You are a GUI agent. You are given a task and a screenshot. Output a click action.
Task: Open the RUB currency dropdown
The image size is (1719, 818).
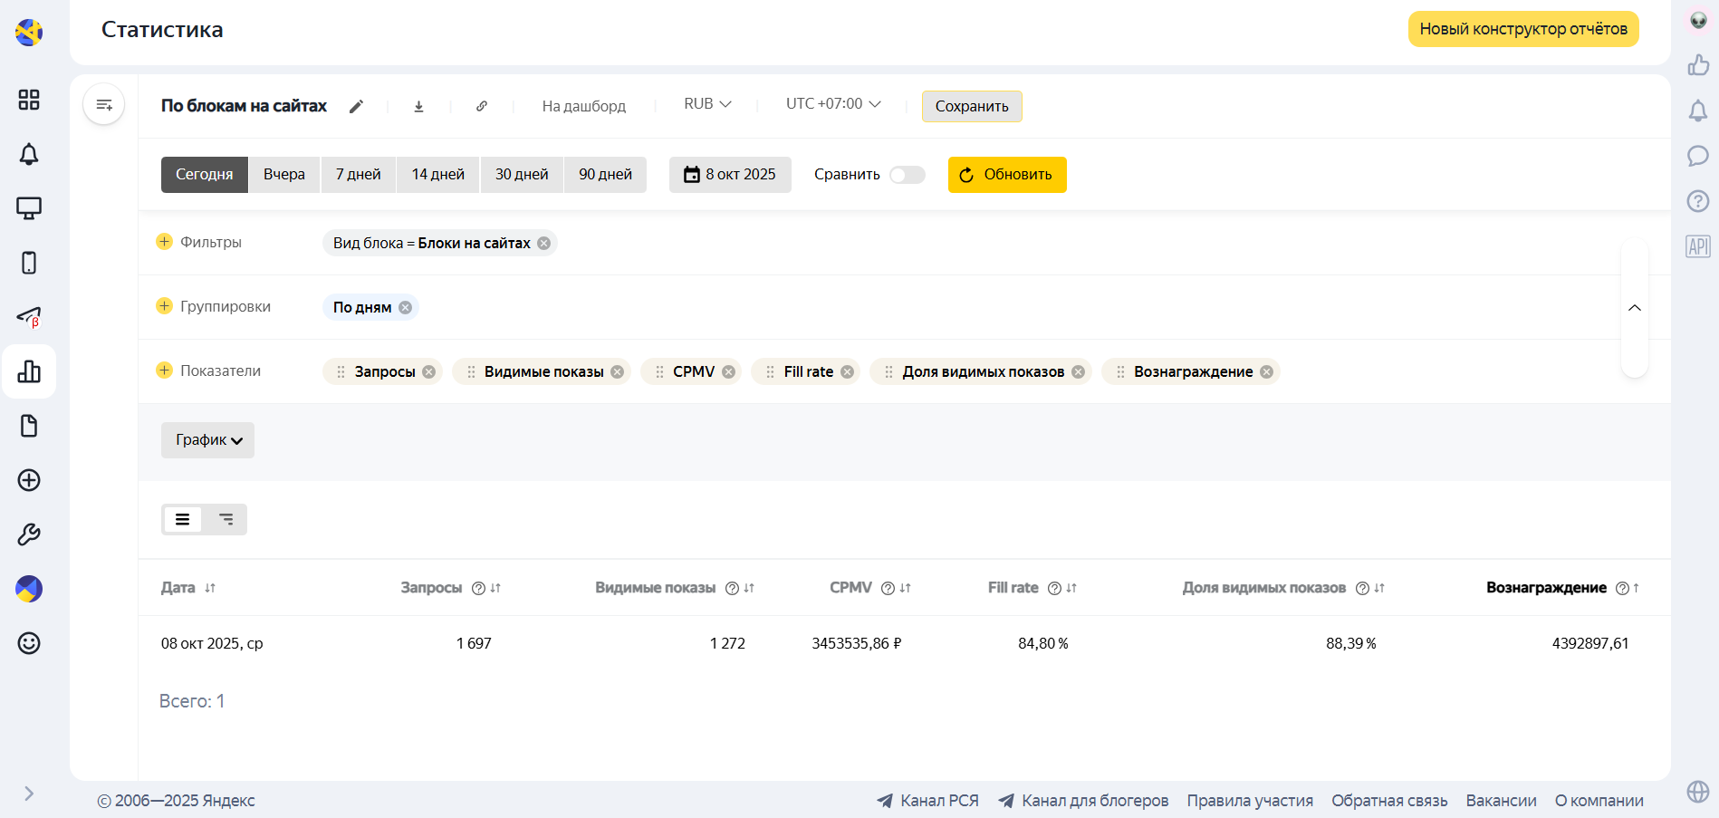[707, 104]
